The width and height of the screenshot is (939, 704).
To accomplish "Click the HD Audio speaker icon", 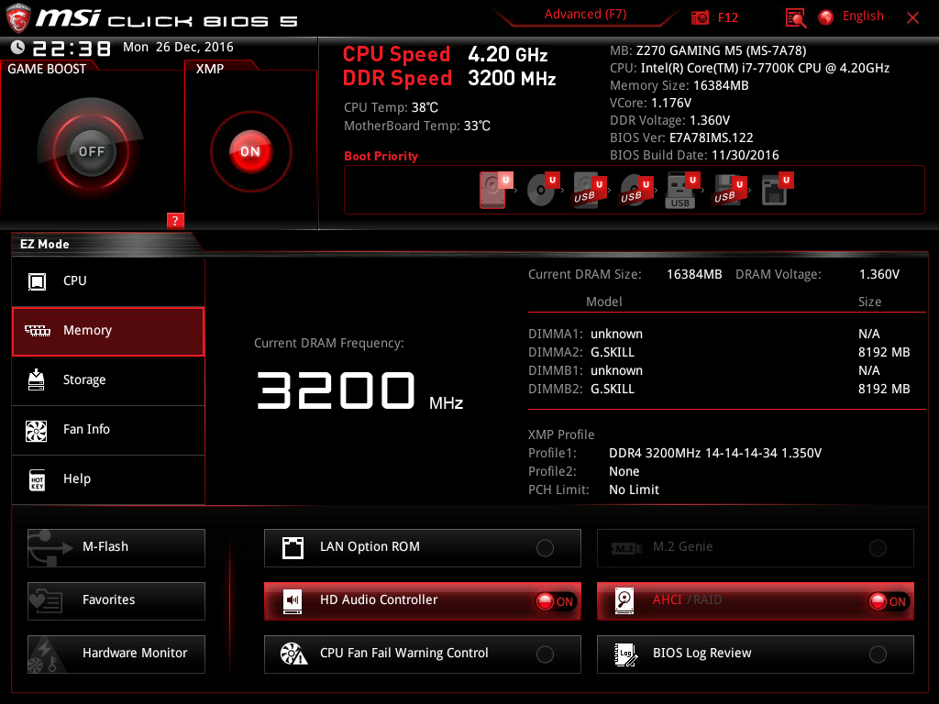I will 293,601.
